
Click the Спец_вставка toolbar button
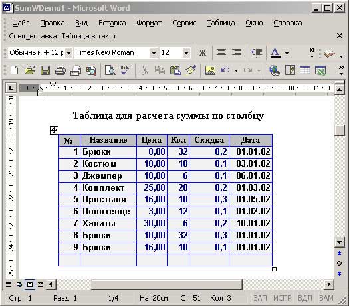click(33, 36)
